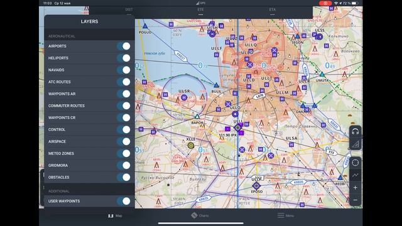This screenshot has height=226, width=402.
Task: Select the ULSS airport symbol
Action: click(319, 37)
